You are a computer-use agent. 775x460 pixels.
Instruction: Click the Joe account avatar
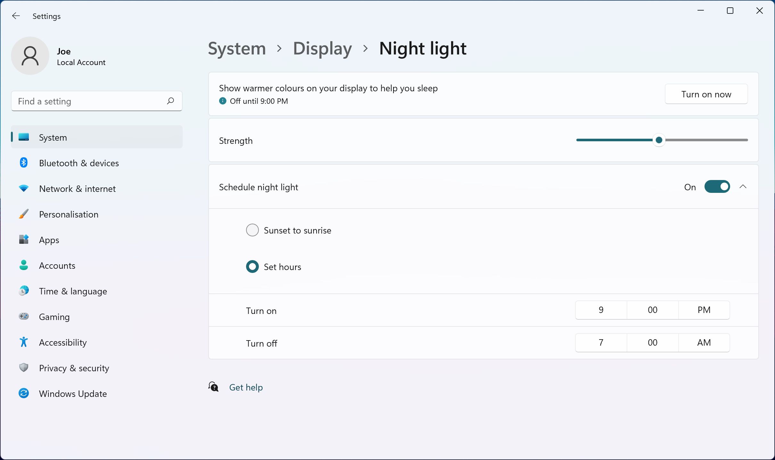pyautogui.click(x=30, y=55)
